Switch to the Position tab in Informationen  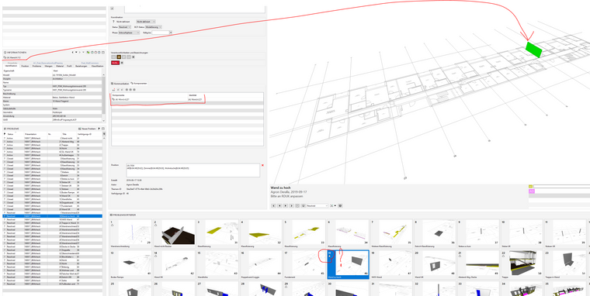25,66
